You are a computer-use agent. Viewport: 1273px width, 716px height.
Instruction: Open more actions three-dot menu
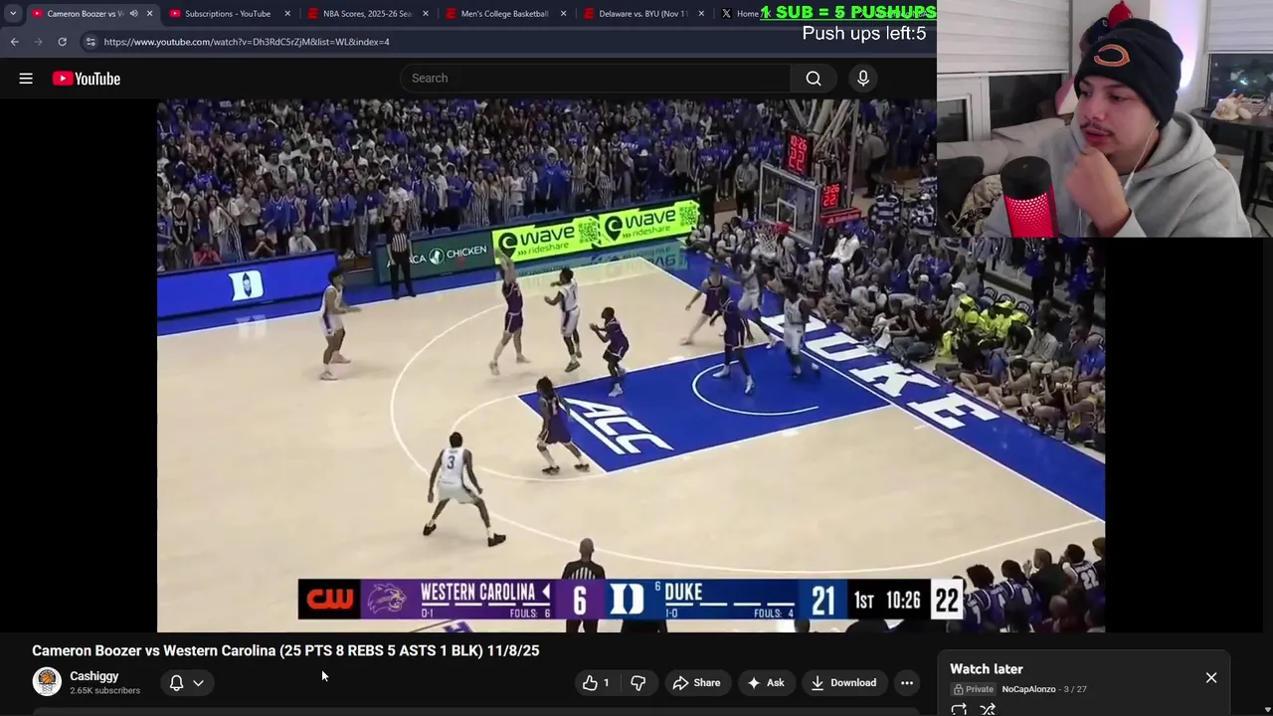907,682
